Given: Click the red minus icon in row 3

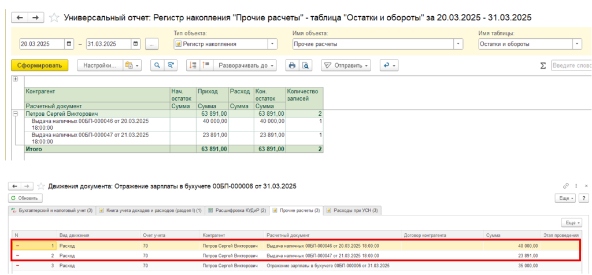Looking at the screenshot, I should tap(17, 266).
